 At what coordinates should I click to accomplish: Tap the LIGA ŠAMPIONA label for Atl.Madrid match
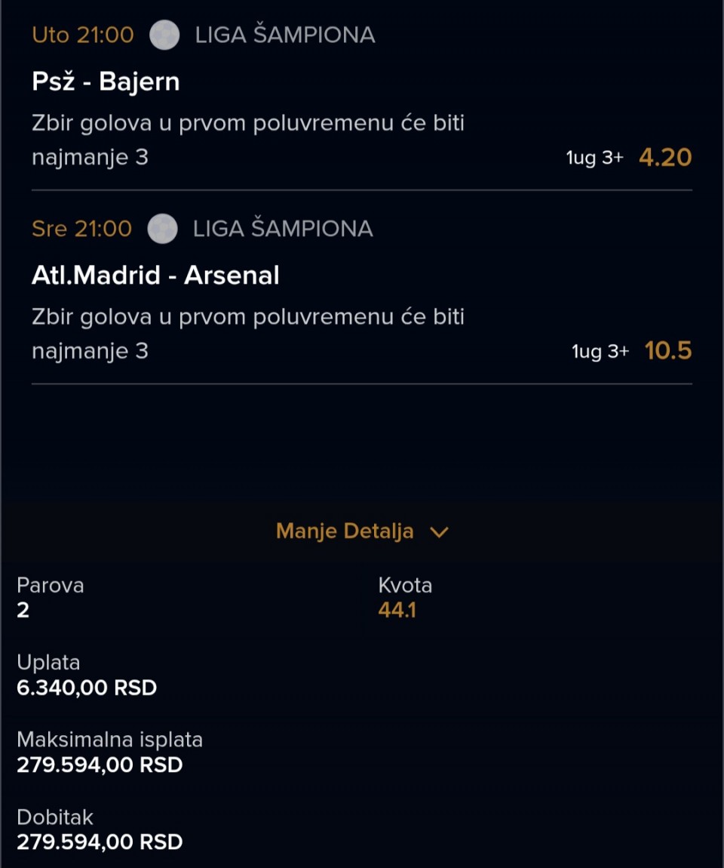283,229
